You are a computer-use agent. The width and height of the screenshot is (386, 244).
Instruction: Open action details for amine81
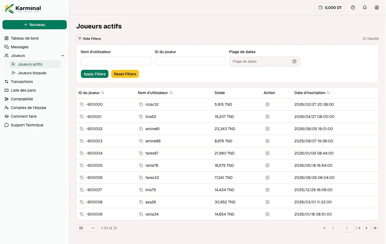click(x=267, y=129)
